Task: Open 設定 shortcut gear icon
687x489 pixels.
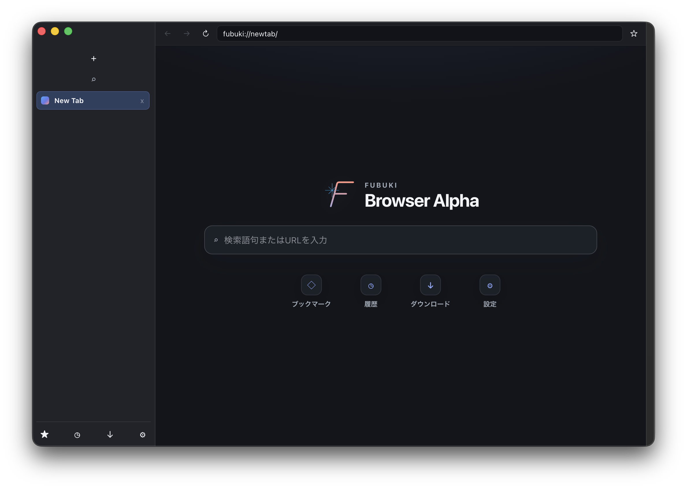Action: pyautogui.click(x=490, y=285)
